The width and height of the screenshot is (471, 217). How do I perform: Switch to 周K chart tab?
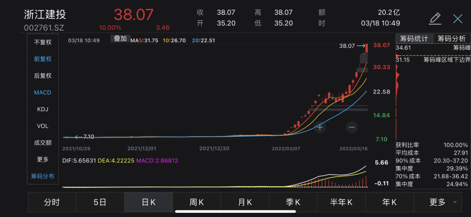(x=196, y=202)
